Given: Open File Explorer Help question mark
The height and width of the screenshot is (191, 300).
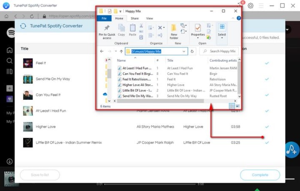Looking at the screenshot, I should [239, 18].
